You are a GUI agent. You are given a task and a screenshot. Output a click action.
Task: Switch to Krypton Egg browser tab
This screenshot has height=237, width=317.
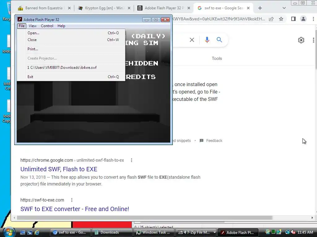click(x=104, y=8)
